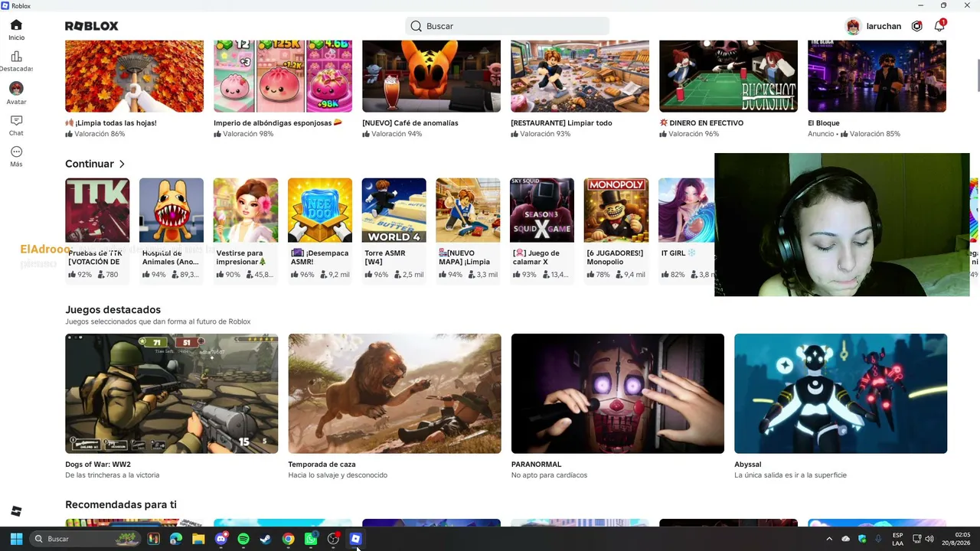Open Temporada de caza featured game

[394, 393]
